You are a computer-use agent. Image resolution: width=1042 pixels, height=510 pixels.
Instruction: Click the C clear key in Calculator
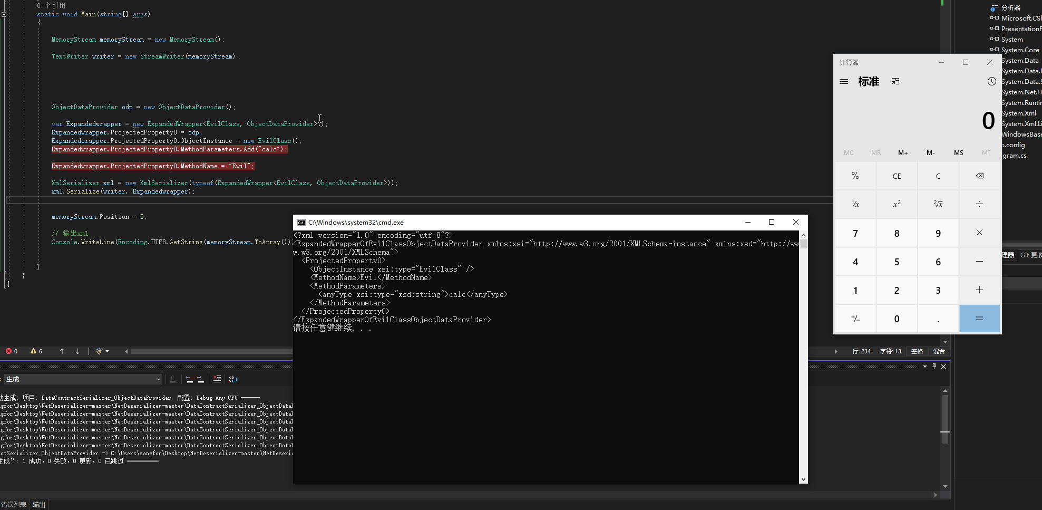(938, 176)
